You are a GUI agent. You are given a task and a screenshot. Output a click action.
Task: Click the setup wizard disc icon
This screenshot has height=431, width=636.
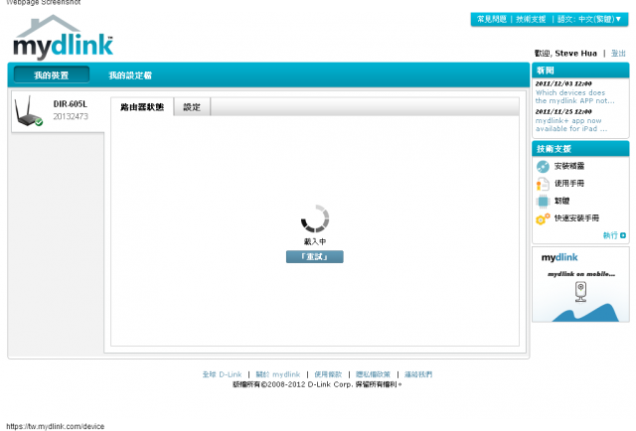(x=543, y=166)
